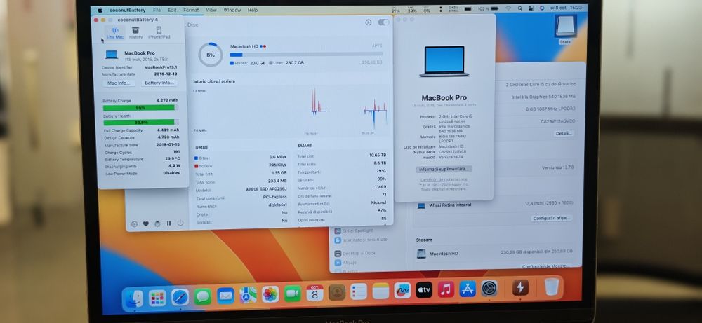
Task: Click the battery 100% indicator in menu bar
Action: point(488,8)
